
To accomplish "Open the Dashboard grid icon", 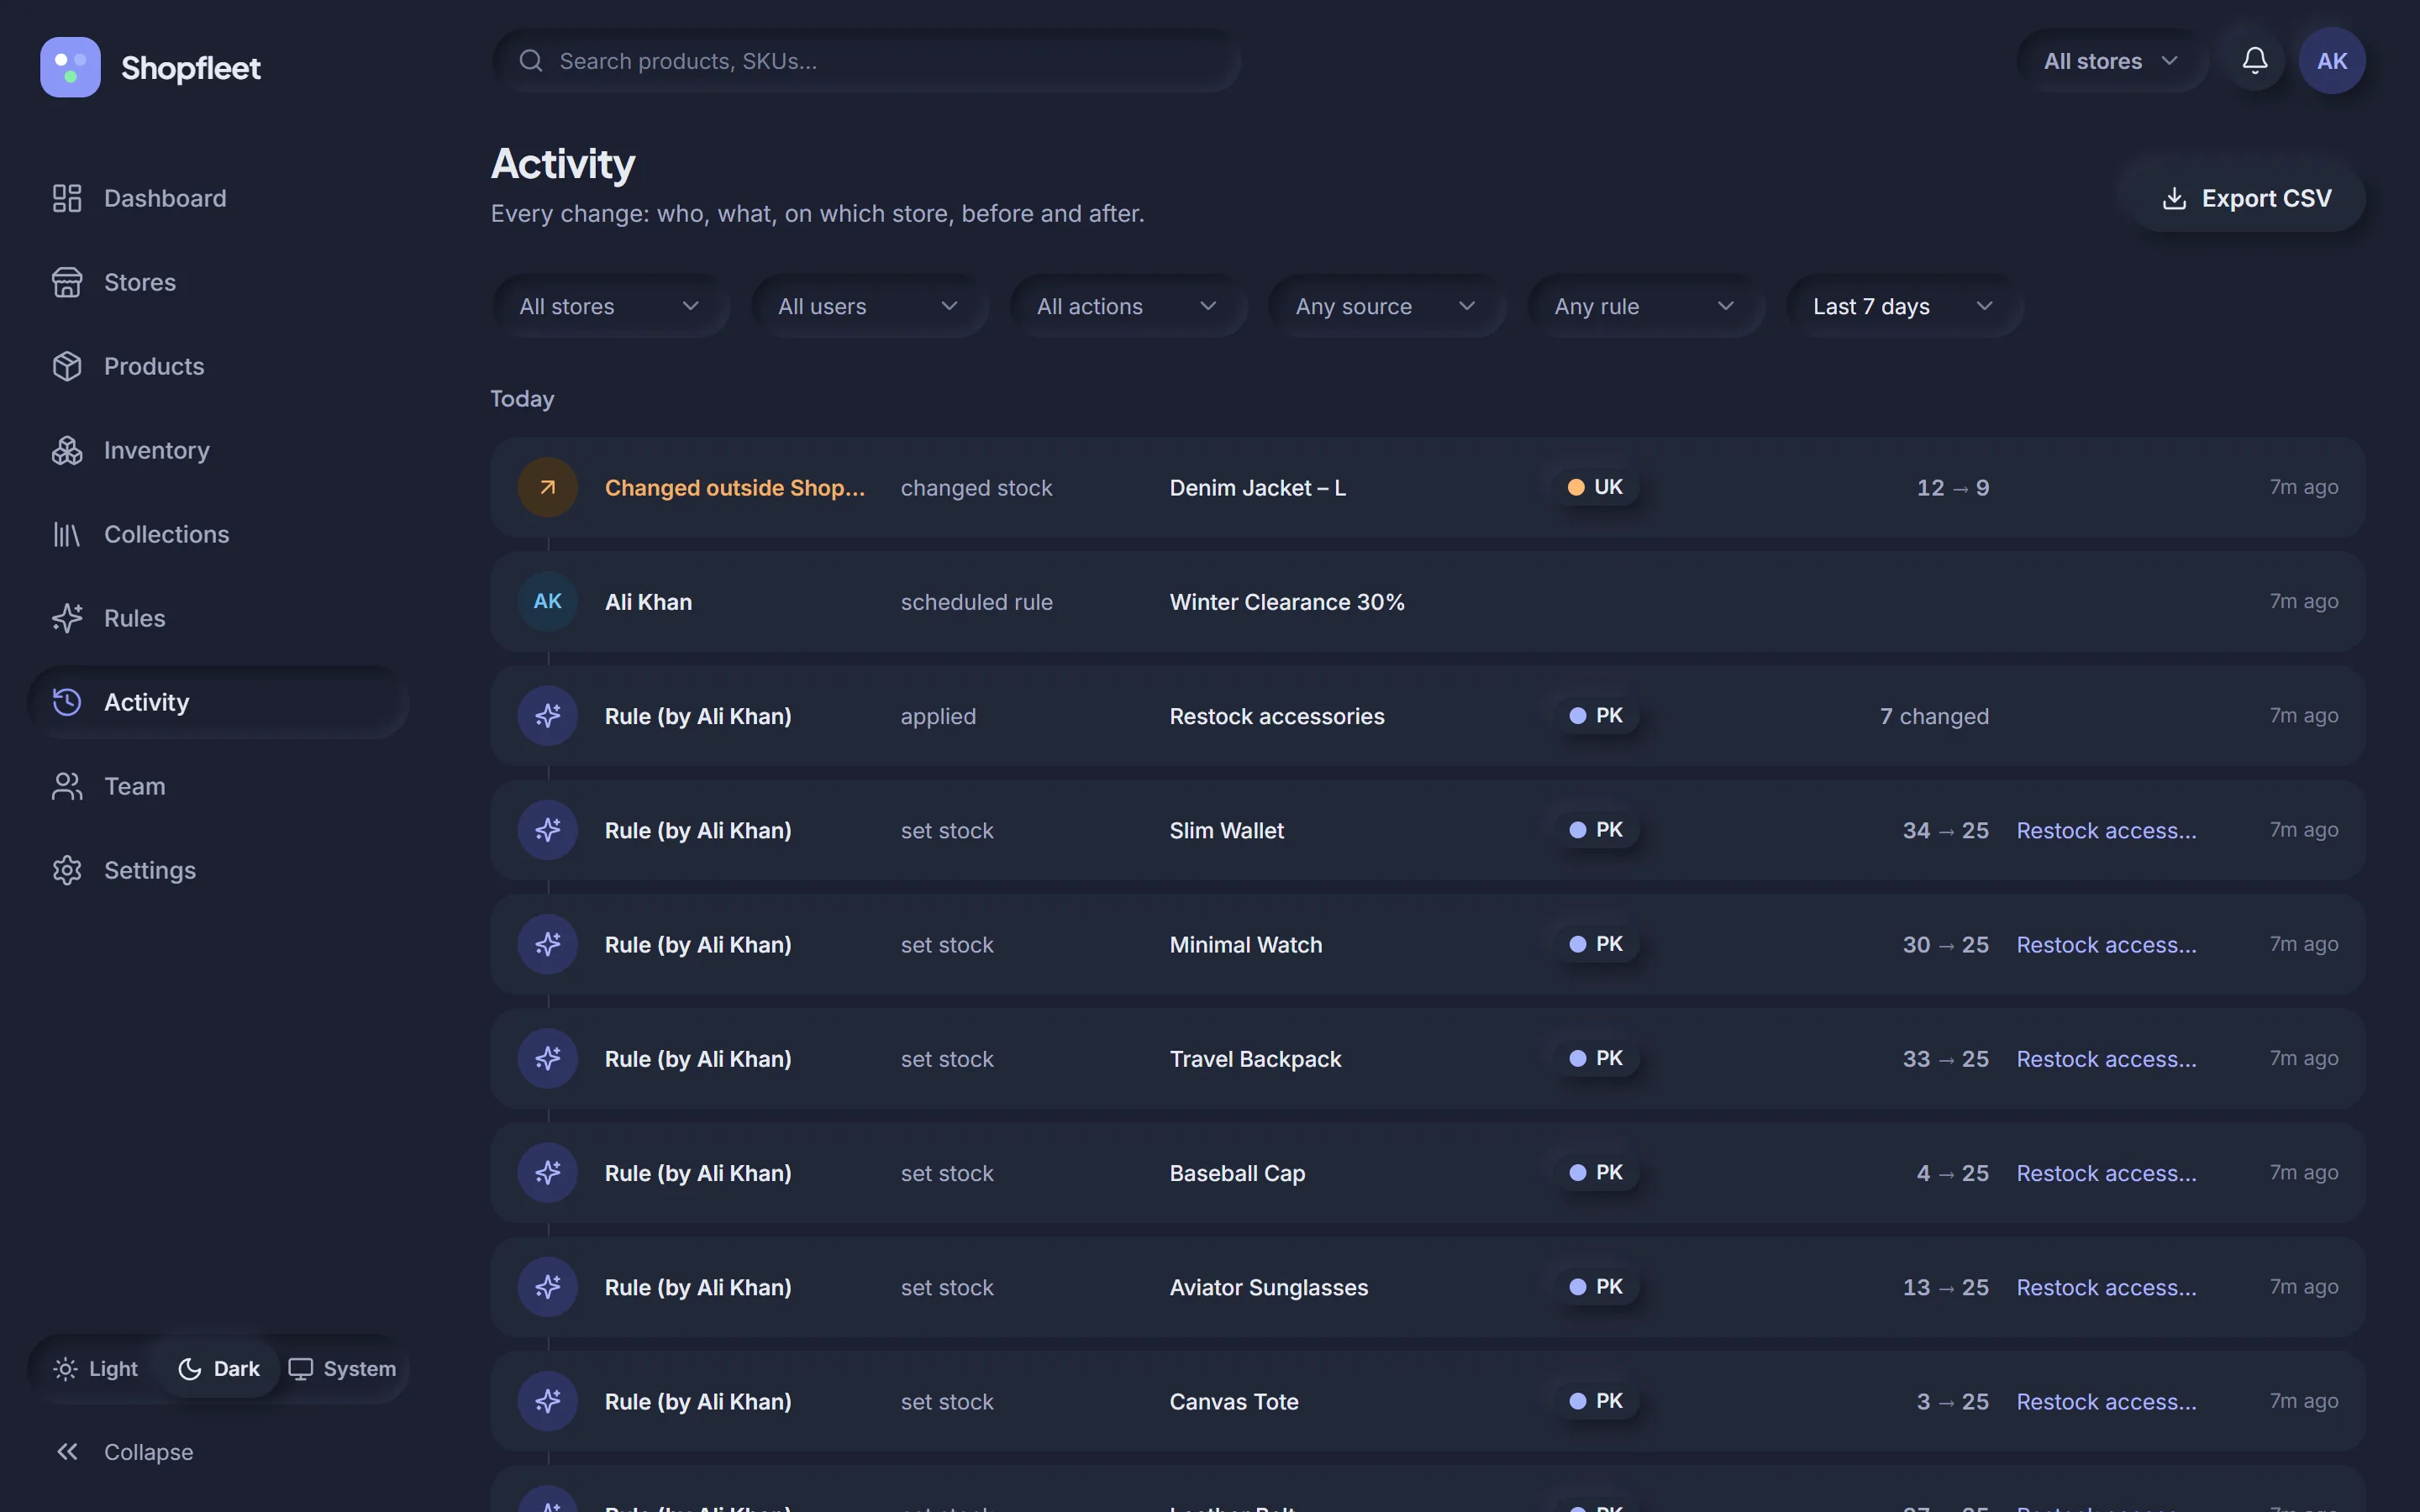I will pyautogui.click(x=67, y=198).
